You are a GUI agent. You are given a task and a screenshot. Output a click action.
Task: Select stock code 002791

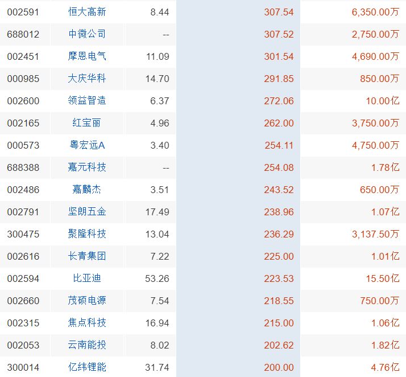23,212
